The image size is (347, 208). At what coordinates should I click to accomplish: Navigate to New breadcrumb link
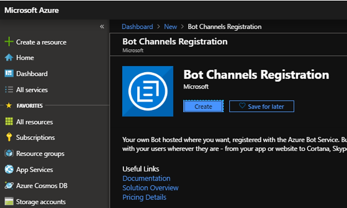[171, 27]
